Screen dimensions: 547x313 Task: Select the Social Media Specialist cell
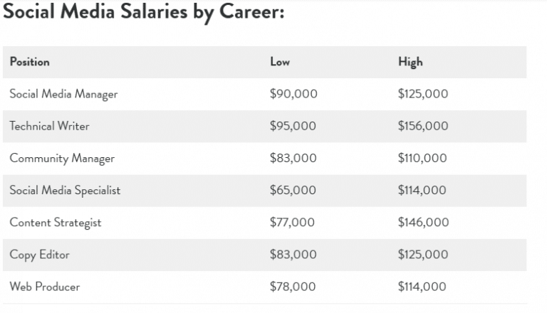[x=65, y=190]
